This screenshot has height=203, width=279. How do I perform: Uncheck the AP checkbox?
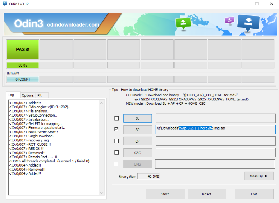click(x=116, y=130)
